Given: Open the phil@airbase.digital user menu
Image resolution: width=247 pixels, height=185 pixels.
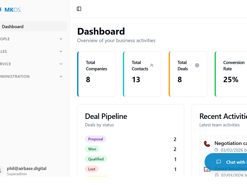Looking at the screenshot, I should pos(27,171).
